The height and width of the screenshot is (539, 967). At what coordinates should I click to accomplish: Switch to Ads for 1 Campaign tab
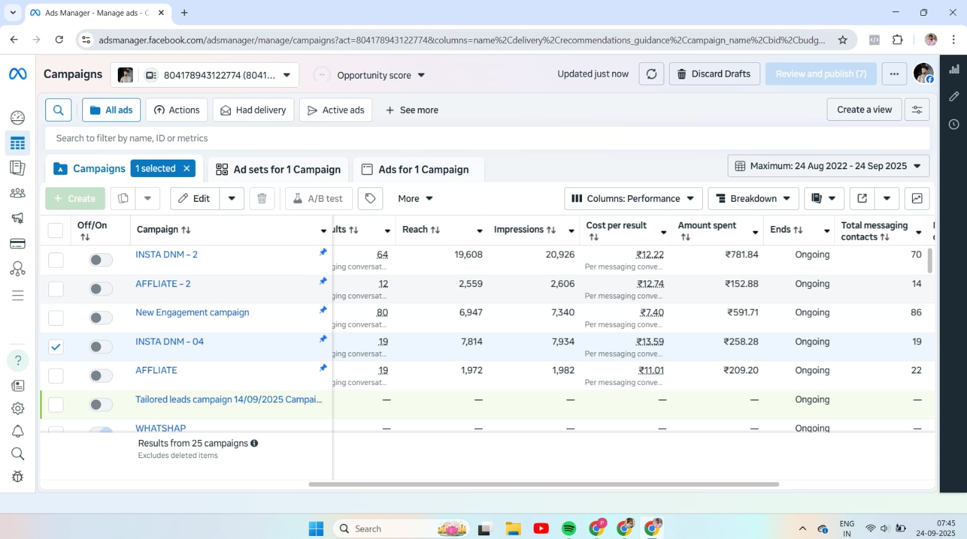coord(416,169)
